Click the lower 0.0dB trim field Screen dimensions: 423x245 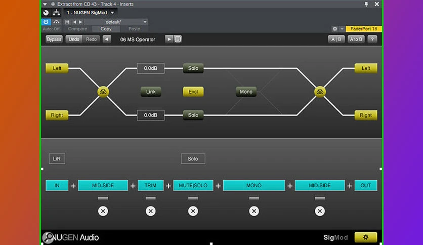tap(151, 115)
